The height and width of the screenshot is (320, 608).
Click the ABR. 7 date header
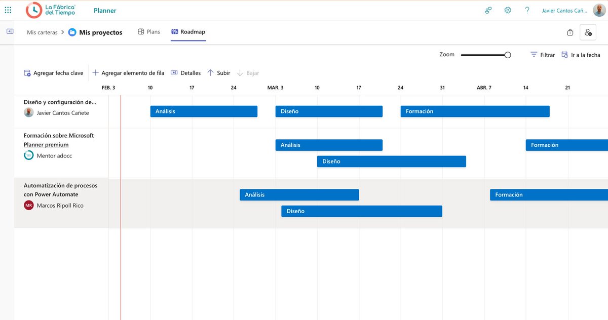tap(484, 88)
